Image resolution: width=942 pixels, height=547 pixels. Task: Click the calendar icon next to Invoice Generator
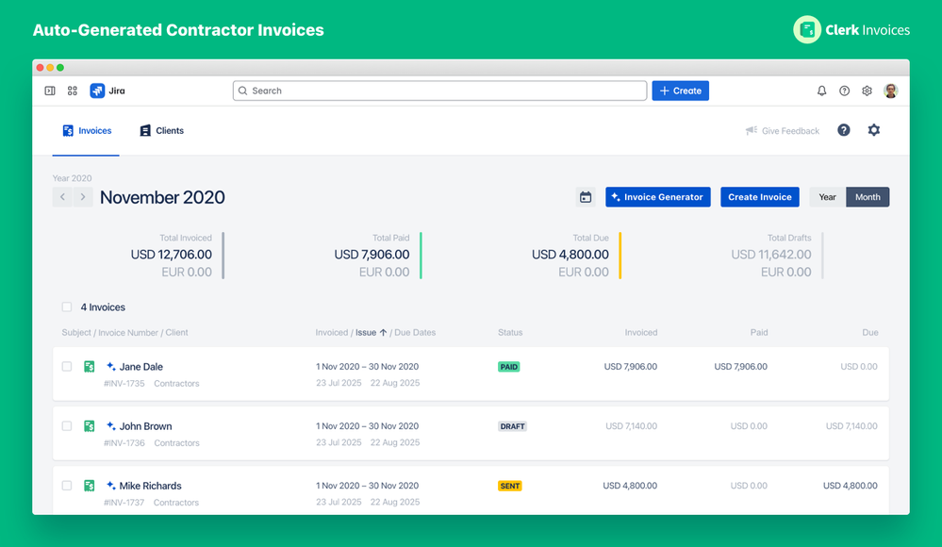click(586, 196)
